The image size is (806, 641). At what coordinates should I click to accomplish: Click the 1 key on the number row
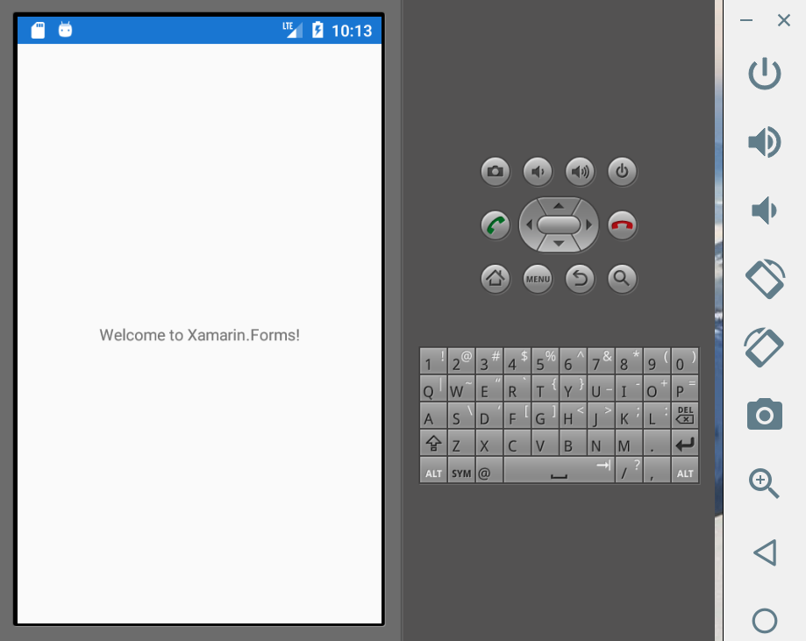click(x=433, y=361)
